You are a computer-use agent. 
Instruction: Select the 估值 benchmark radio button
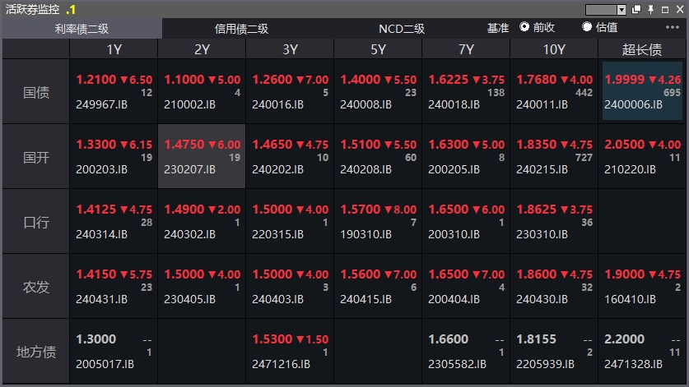[x=587, y=27]
